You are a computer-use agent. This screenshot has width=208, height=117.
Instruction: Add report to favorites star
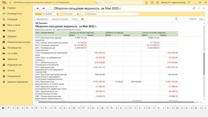pos(50,8)
